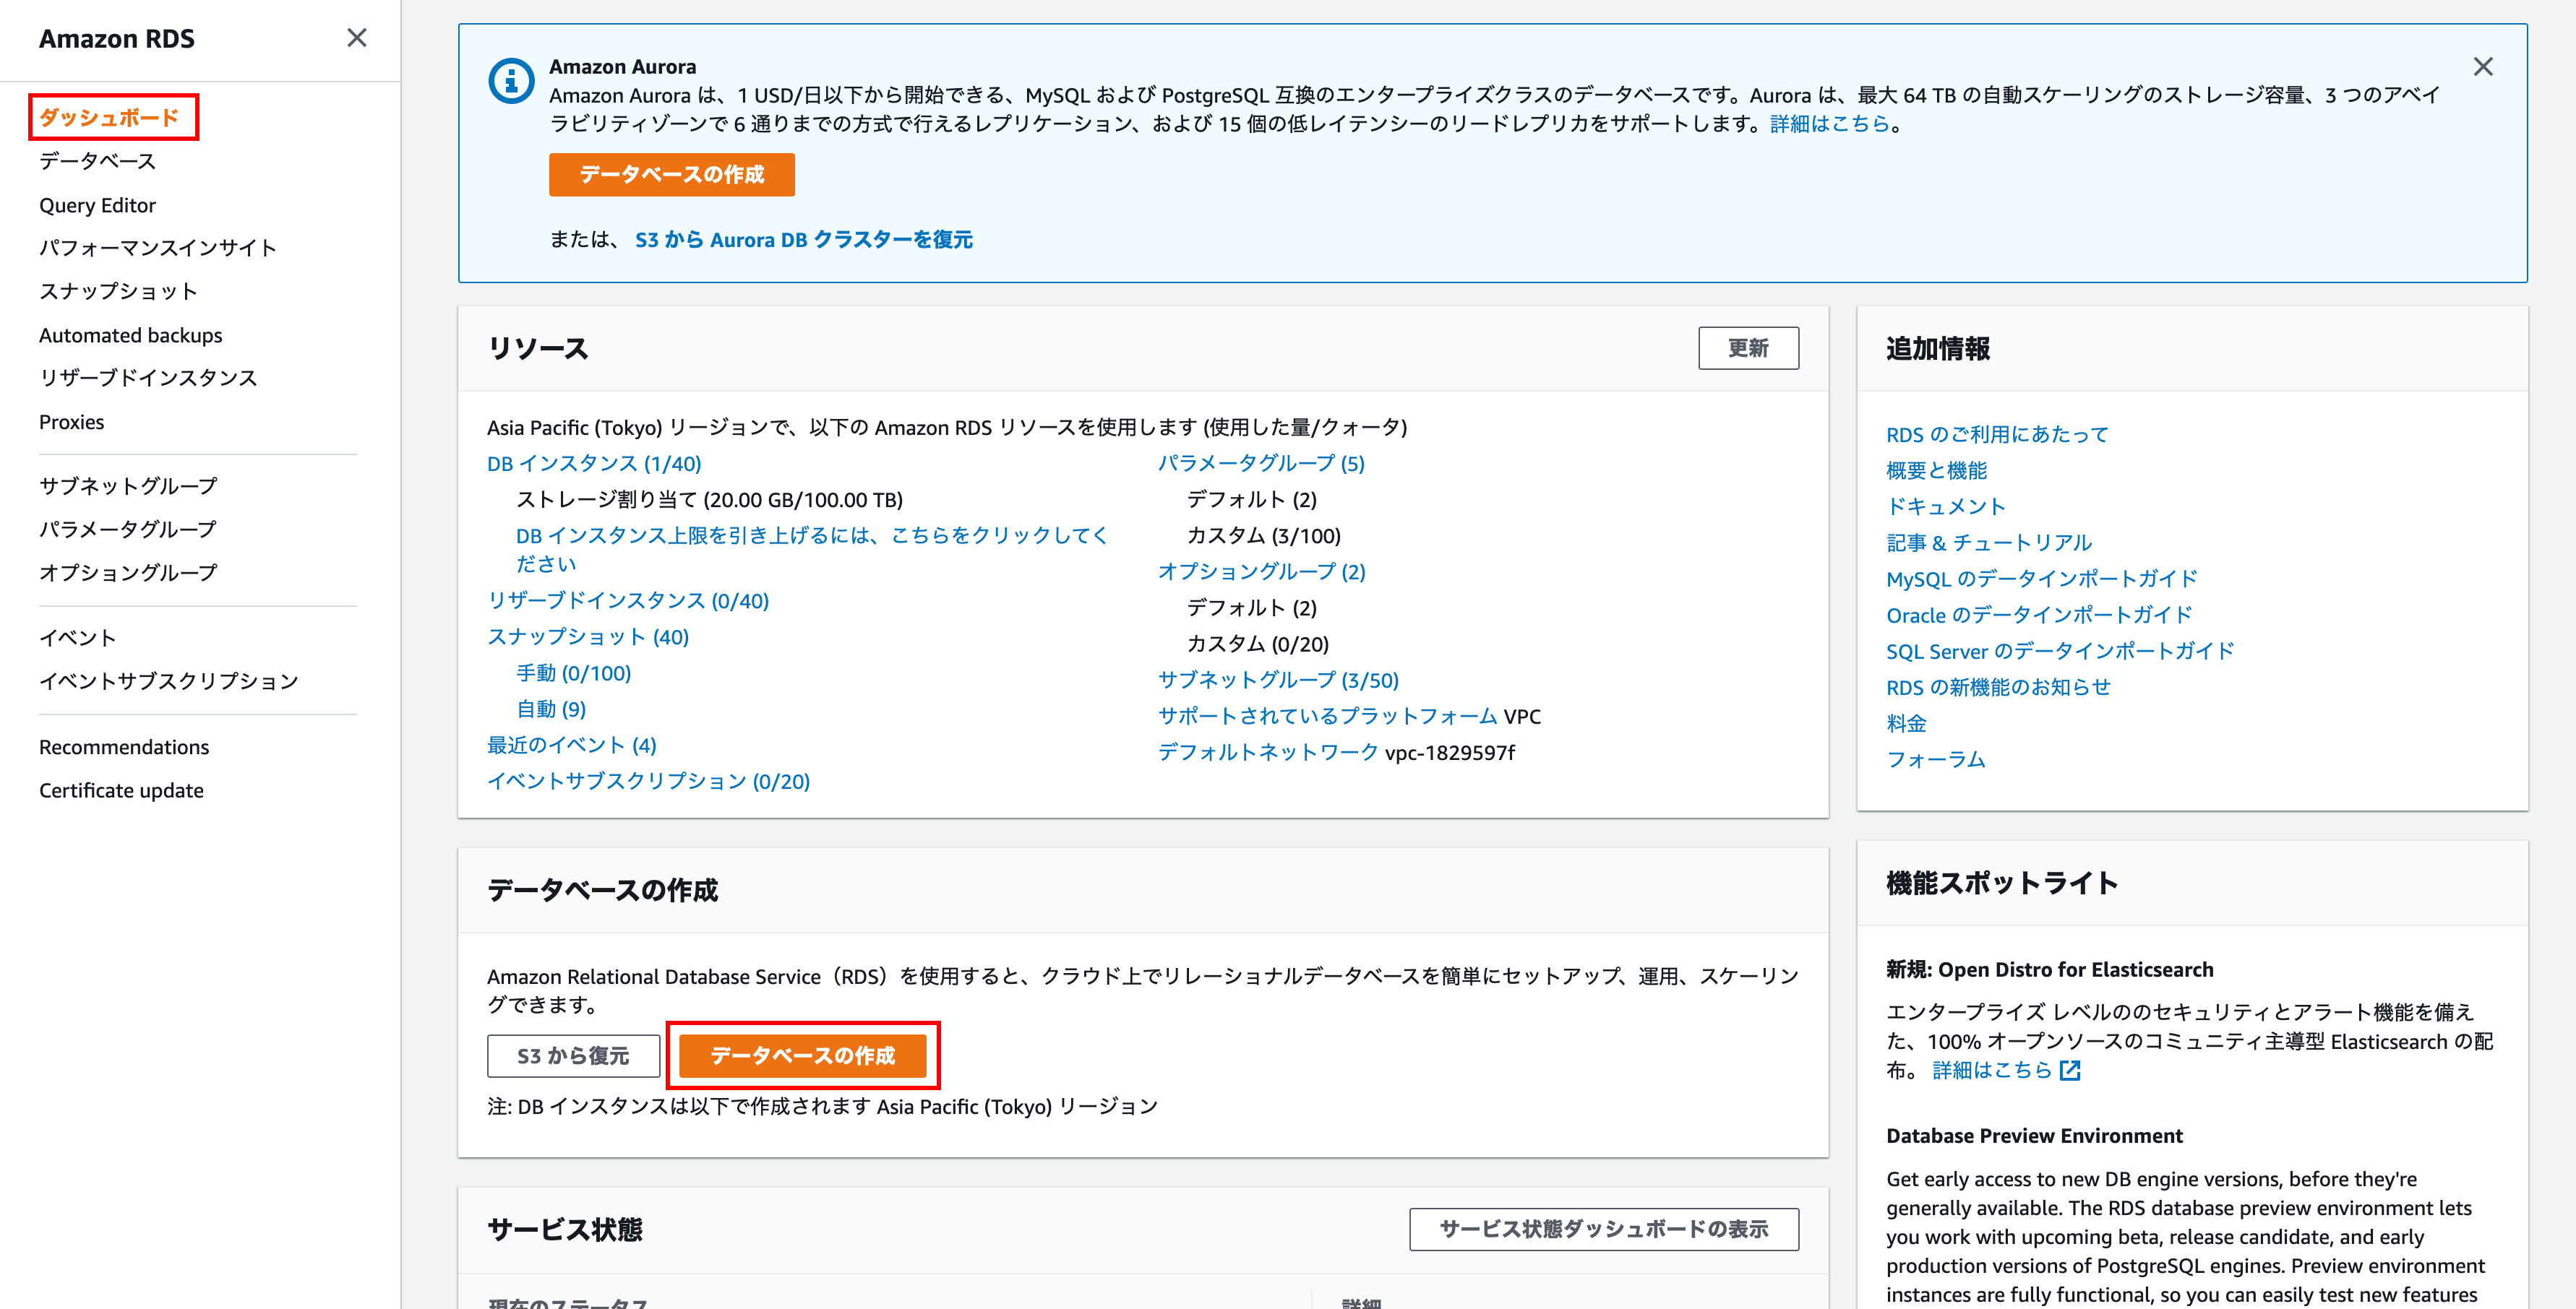Screen dimensions: 2576x1309
Task: Open the パラメータグループ (5) resource link
Action: click(x=1260, y=464)
